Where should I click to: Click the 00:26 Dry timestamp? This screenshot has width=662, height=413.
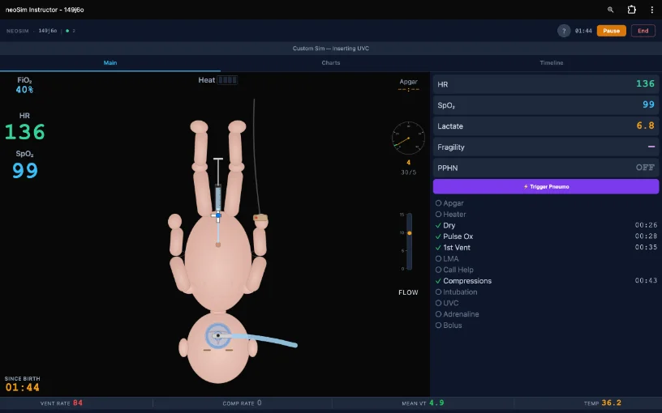646,225
